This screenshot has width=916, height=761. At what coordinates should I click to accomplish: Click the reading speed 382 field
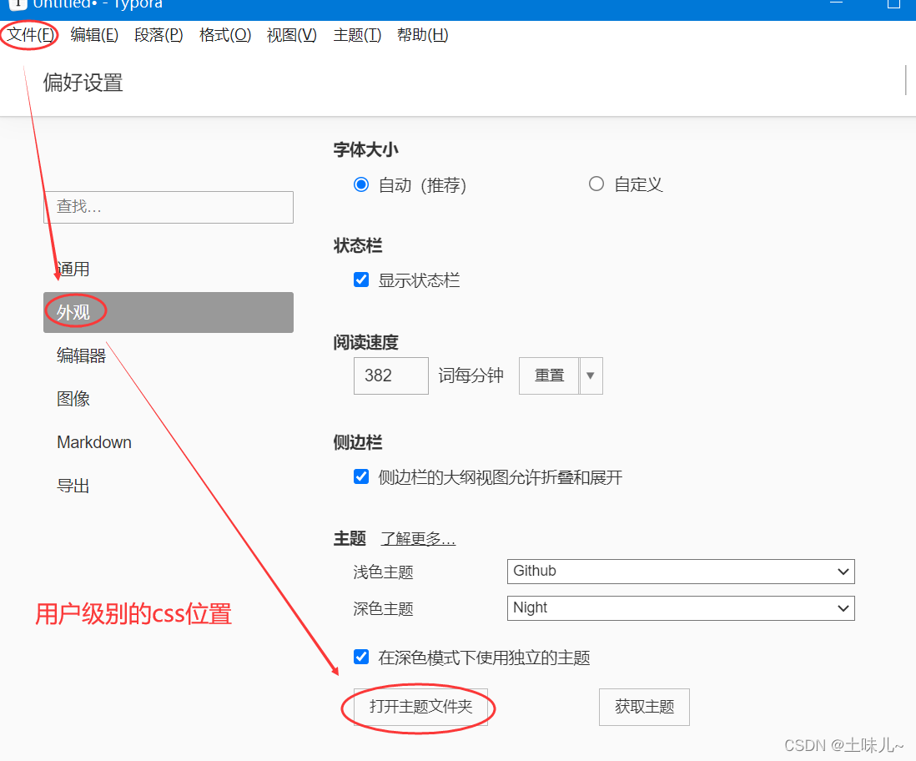(390, 375)
